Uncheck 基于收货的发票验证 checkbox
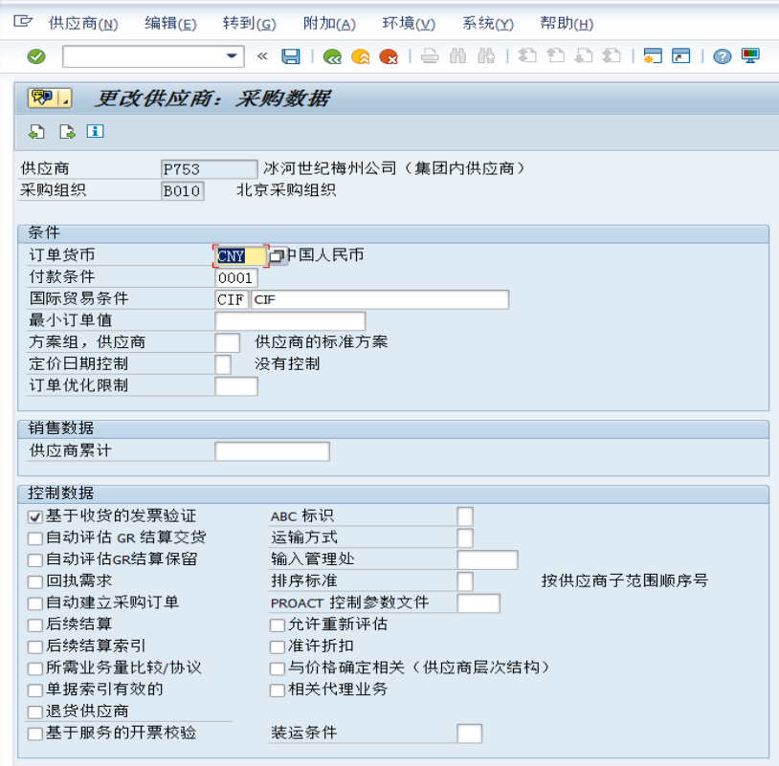Image resolution: width=779 pixels, height=766 pixels. tap(34, 516)
